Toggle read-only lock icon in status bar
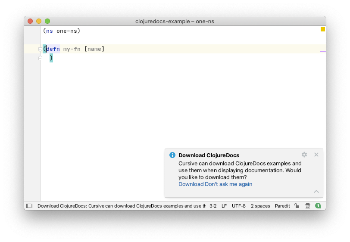Image resolution: width=350 pixels, height=242 pixels. (297, 206)
